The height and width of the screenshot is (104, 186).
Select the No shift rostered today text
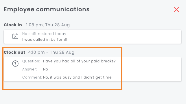click(44, 34)
